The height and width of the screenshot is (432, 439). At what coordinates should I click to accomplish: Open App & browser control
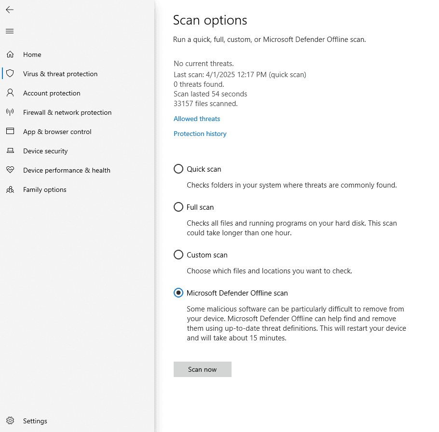[57, 132]
